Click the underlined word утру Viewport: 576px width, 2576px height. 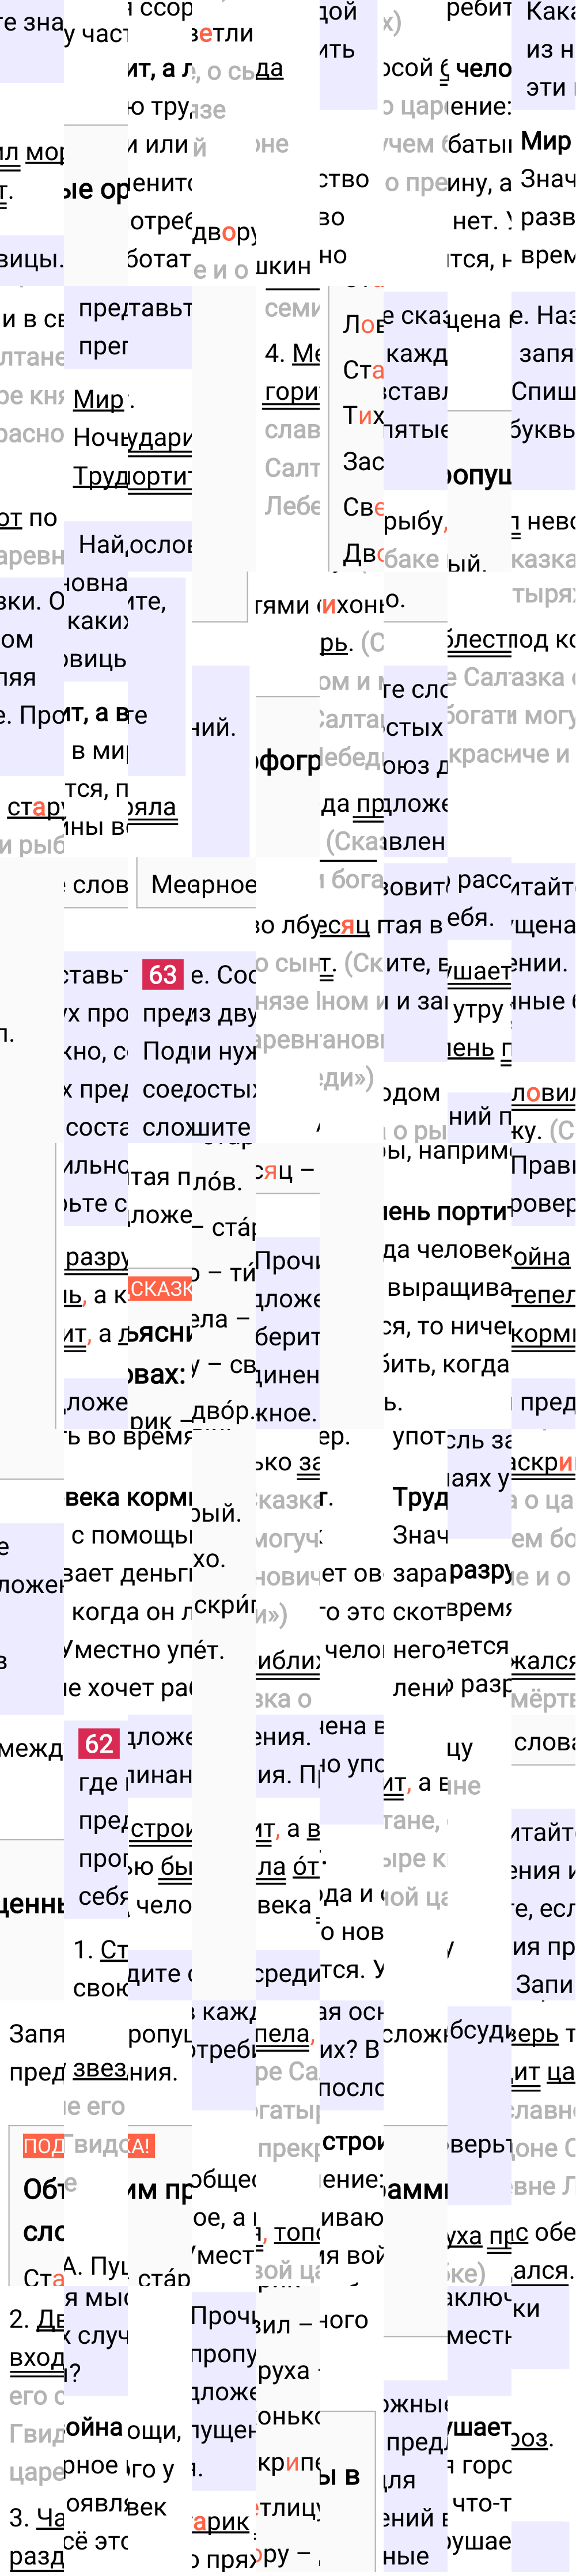(478, 1009)
